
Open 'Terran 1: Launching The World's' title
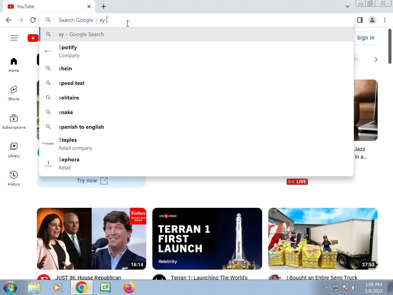pyautogui.click(x=209, y=277)
